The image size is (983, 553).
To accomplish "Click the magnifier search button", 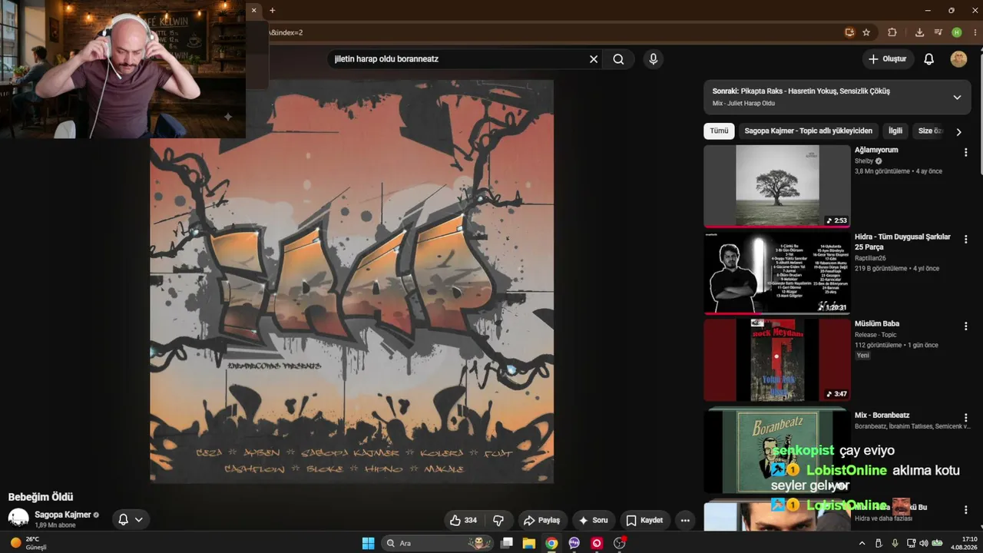I will (x=618, y=59).
